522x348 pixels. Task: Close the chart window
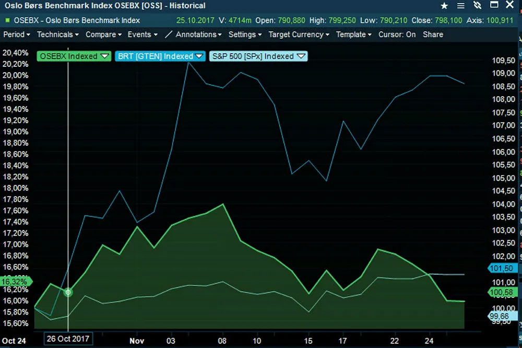tap(509, 6)
